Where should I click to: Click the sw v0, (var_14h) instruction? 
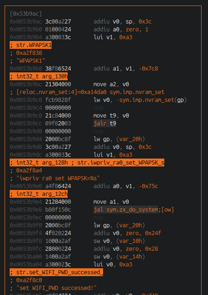pos(119,257)
